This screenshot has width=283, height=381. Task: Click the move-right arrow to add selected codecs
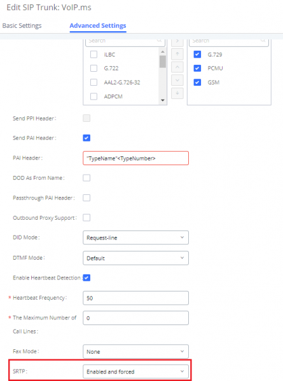point(177,41)
